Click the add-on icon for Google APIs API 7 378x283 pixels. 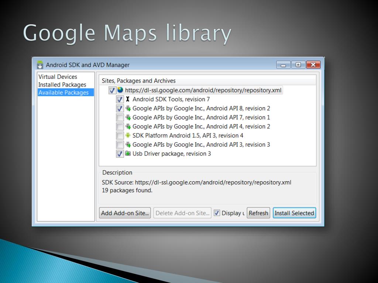click(128, 118)
